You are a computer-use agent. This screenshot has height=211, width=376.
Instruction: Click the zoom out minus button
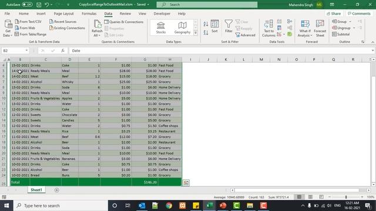pyautogui.click(x=330, y=197)
